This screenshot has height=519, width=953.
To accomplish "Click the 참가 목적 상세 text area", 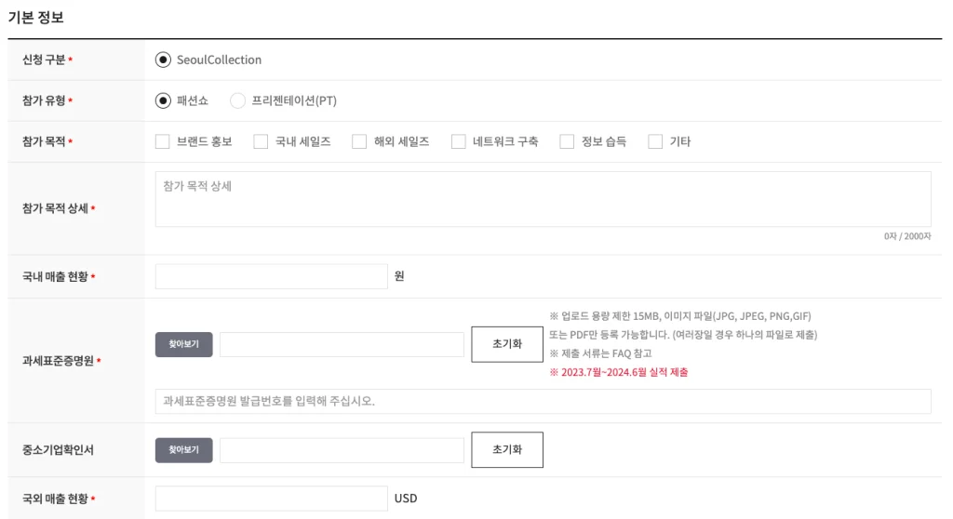I will [543, 199].
